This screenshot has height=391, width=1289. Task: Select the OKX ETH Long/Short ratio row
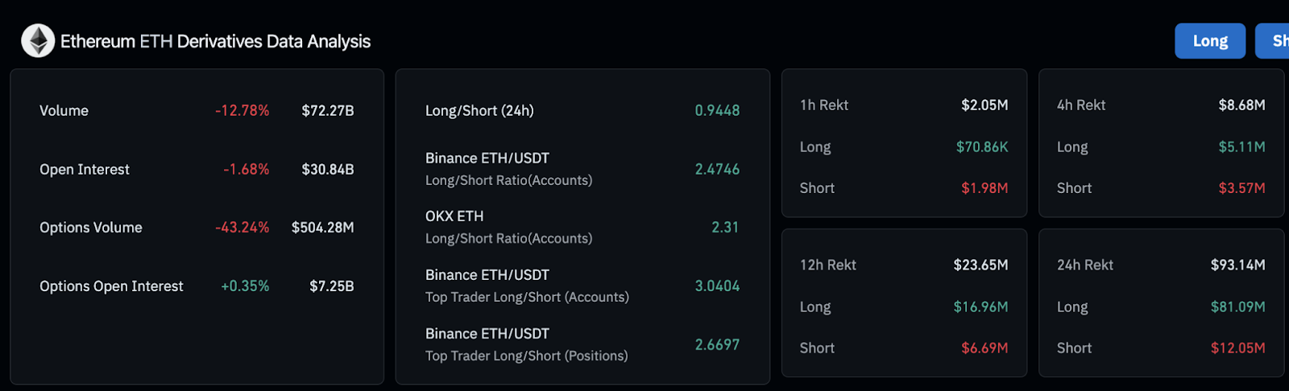pos(582,228)
